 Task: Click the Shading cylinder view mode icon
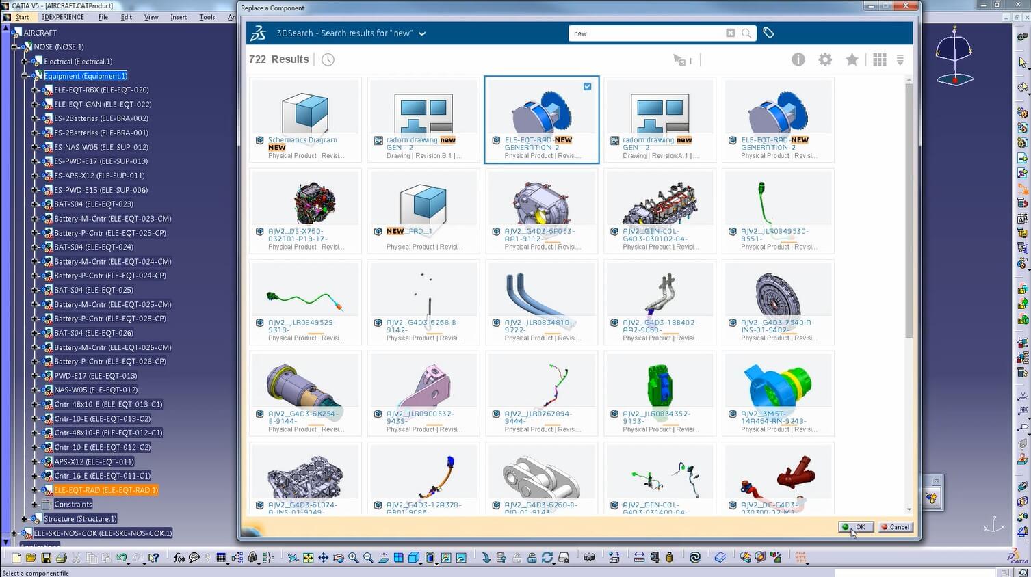click(430, 558)
